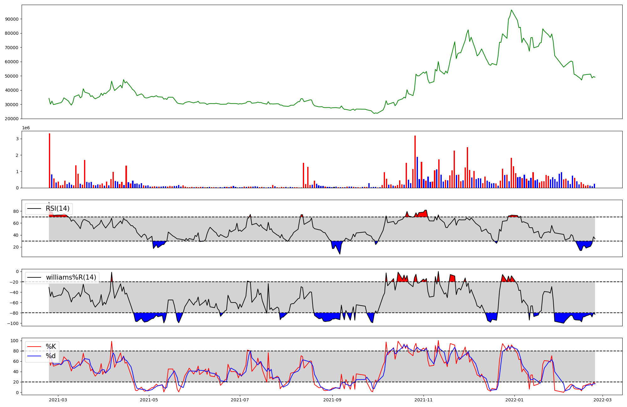This screenshot has height=407, width=627.
Task: Click the williams%R(14) legend label
Action: (x=71, y=277)
